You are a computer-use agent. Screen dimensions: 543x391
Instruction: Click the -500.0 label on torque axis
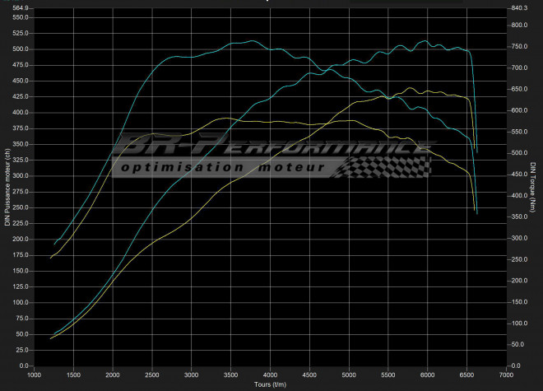[520, 153]
